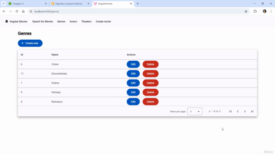Close the AngularMovies tab
The image size is (275, 155).
[x=131, y=4]
